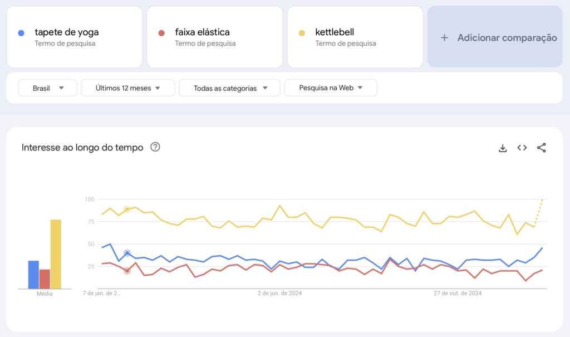Open help for Interesse ao longo do tempo
570x337 pixels.
(x=155, y=147)
